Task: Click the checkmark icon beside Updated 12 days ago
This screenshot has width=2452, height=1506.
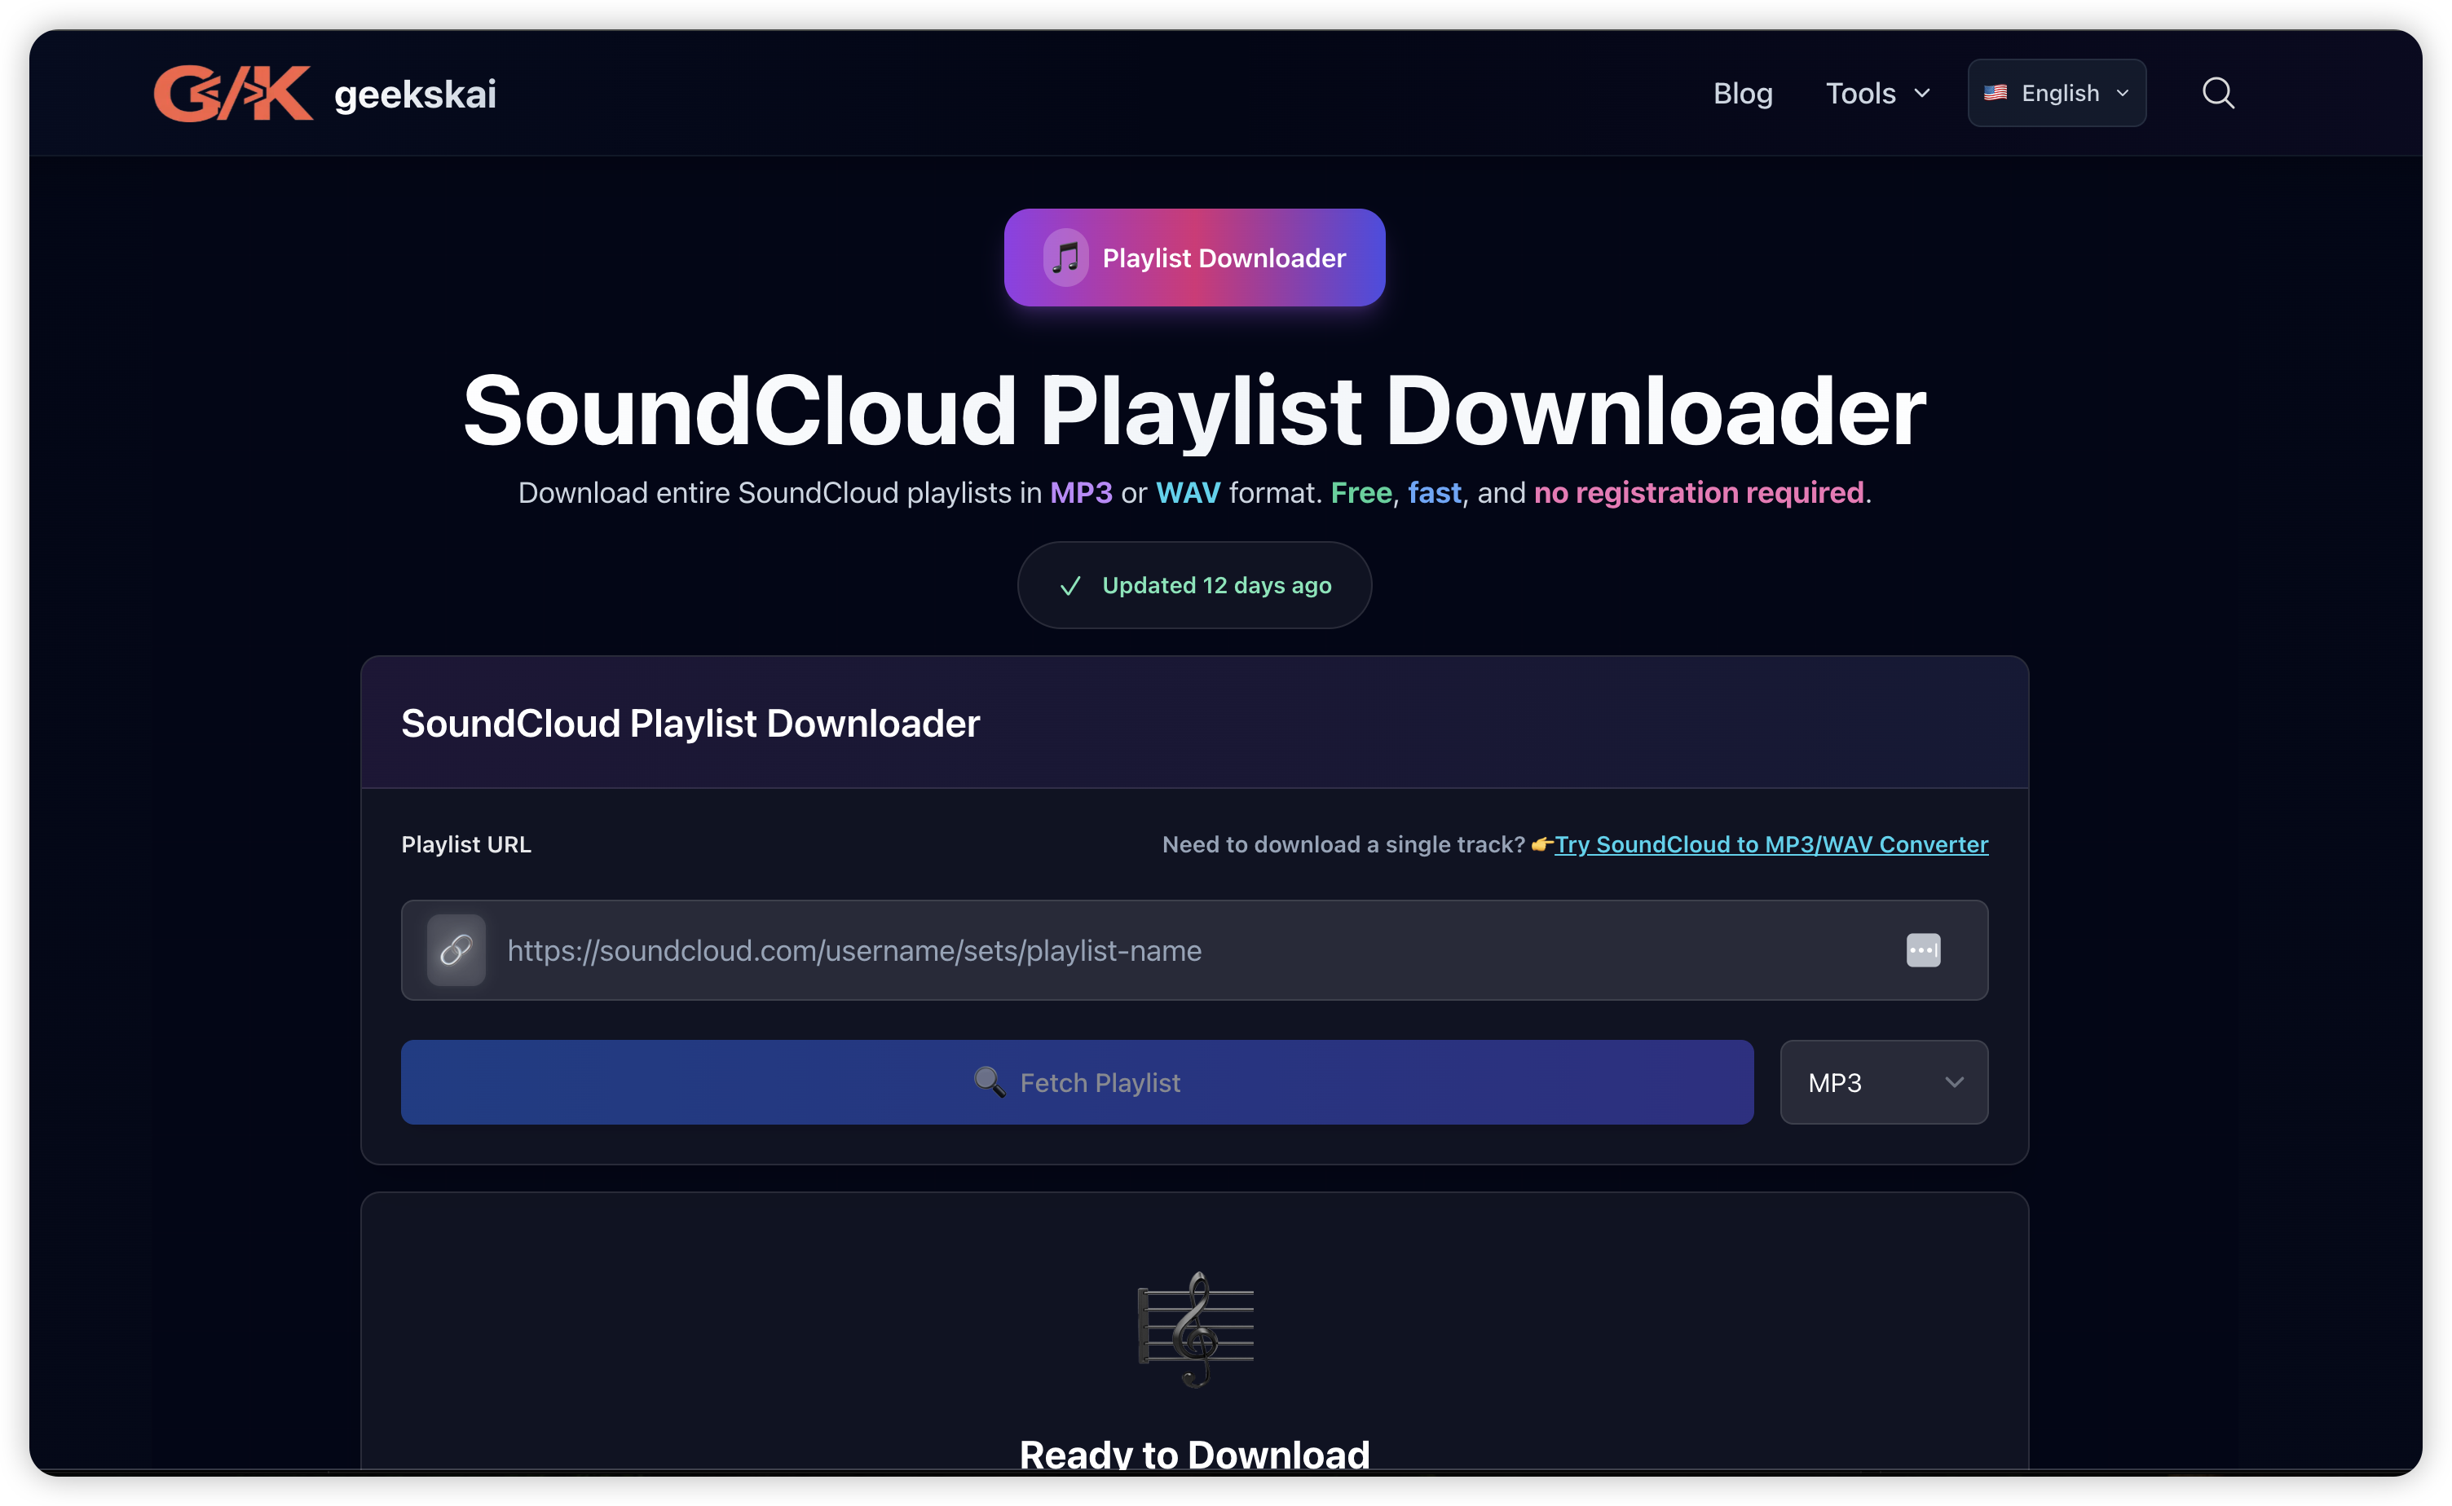Action: point(1070,586)
